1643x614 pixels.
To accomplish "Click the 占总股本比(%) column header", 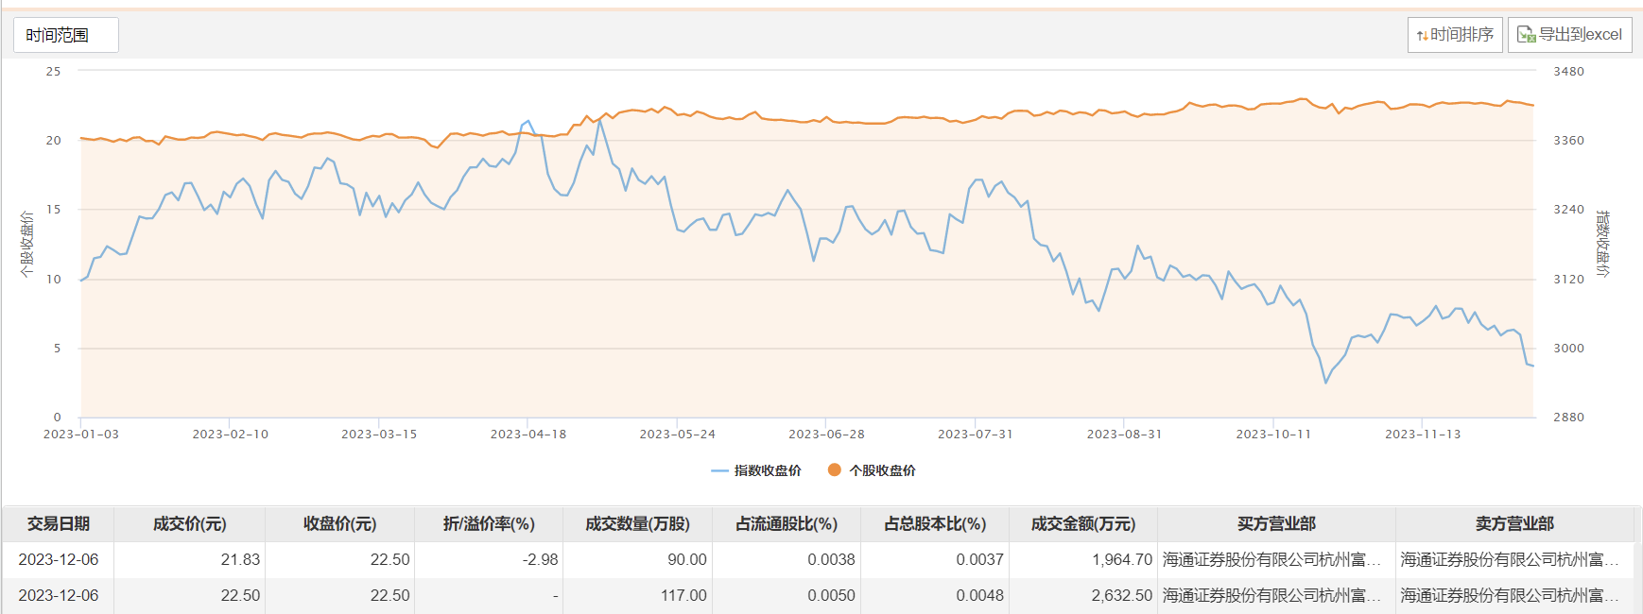I will coord(935,523).
